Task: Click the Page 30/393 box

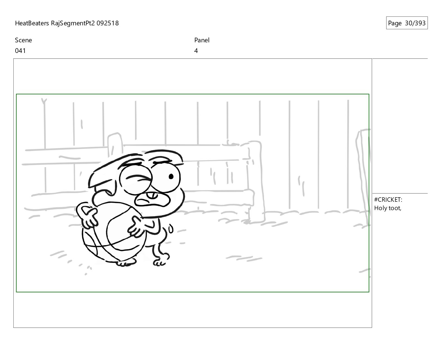Action: pos(407,23)
